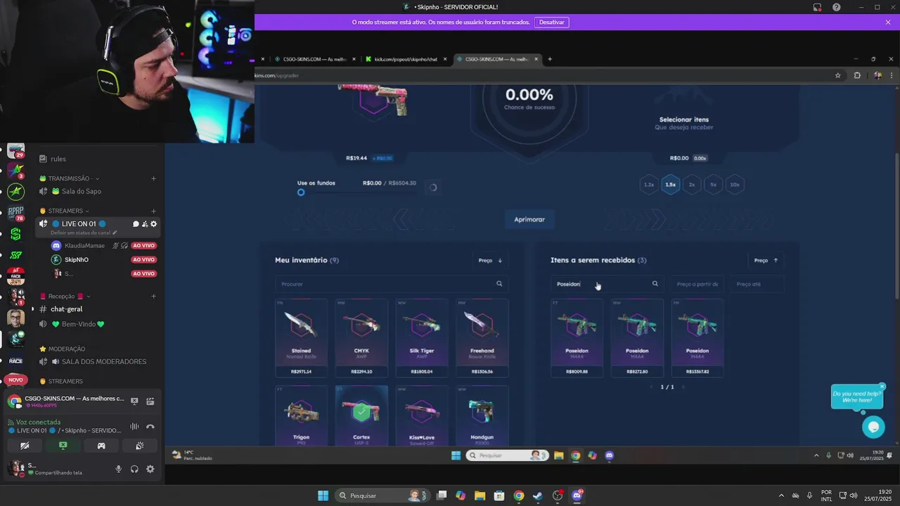Add channel to STREAMERS category

coord(153,211)
